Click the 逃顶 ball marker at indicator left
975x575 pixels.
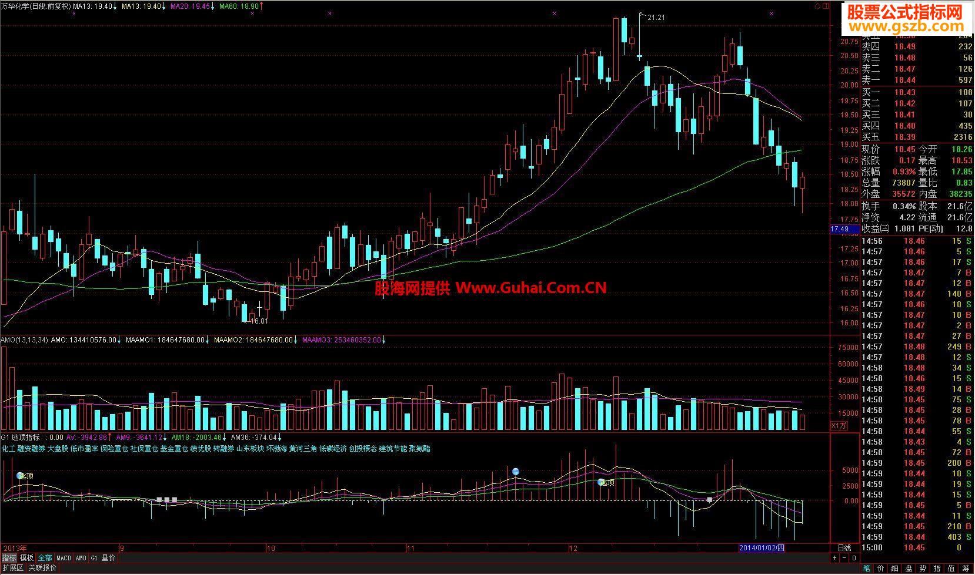coord(25,476)
